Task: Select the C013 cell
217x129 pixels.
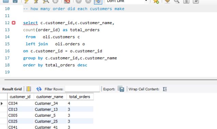Action: coord(20,109)
